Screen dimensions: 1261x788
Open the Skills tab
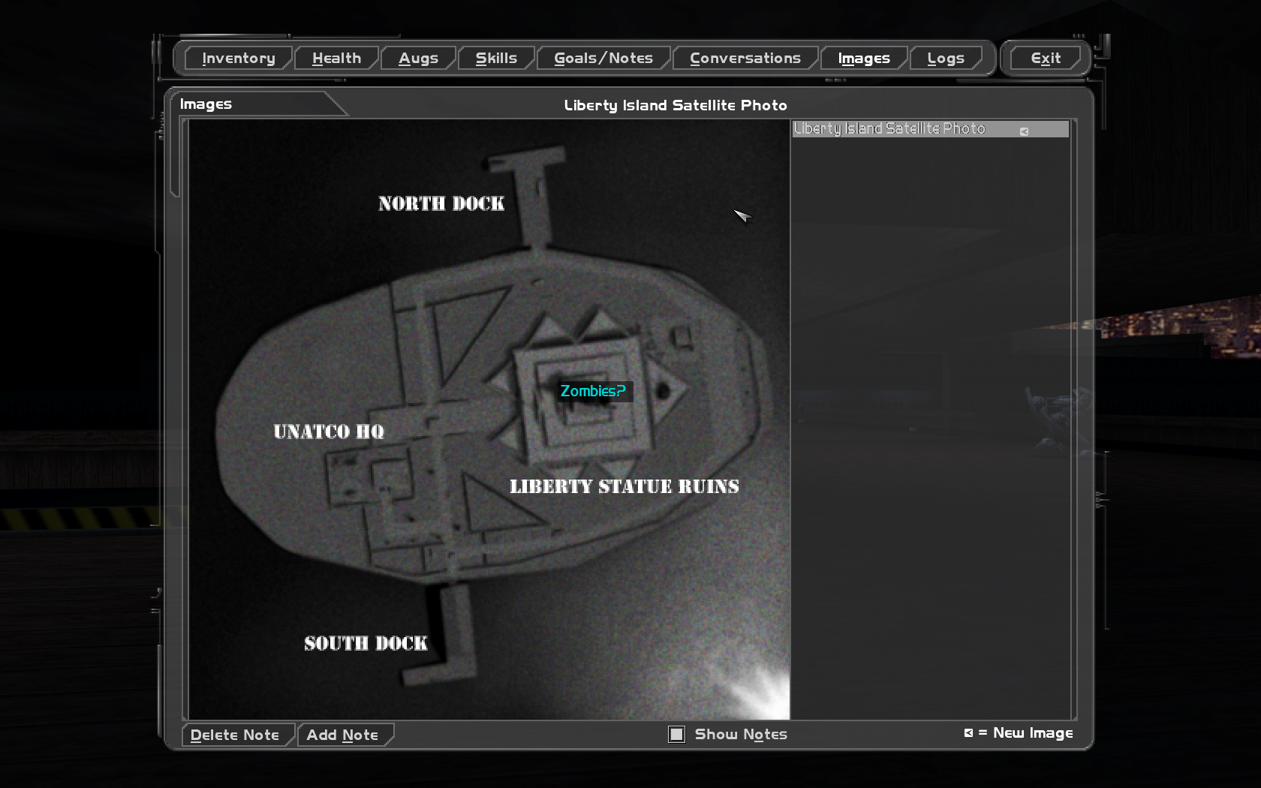tap(496, 59)
